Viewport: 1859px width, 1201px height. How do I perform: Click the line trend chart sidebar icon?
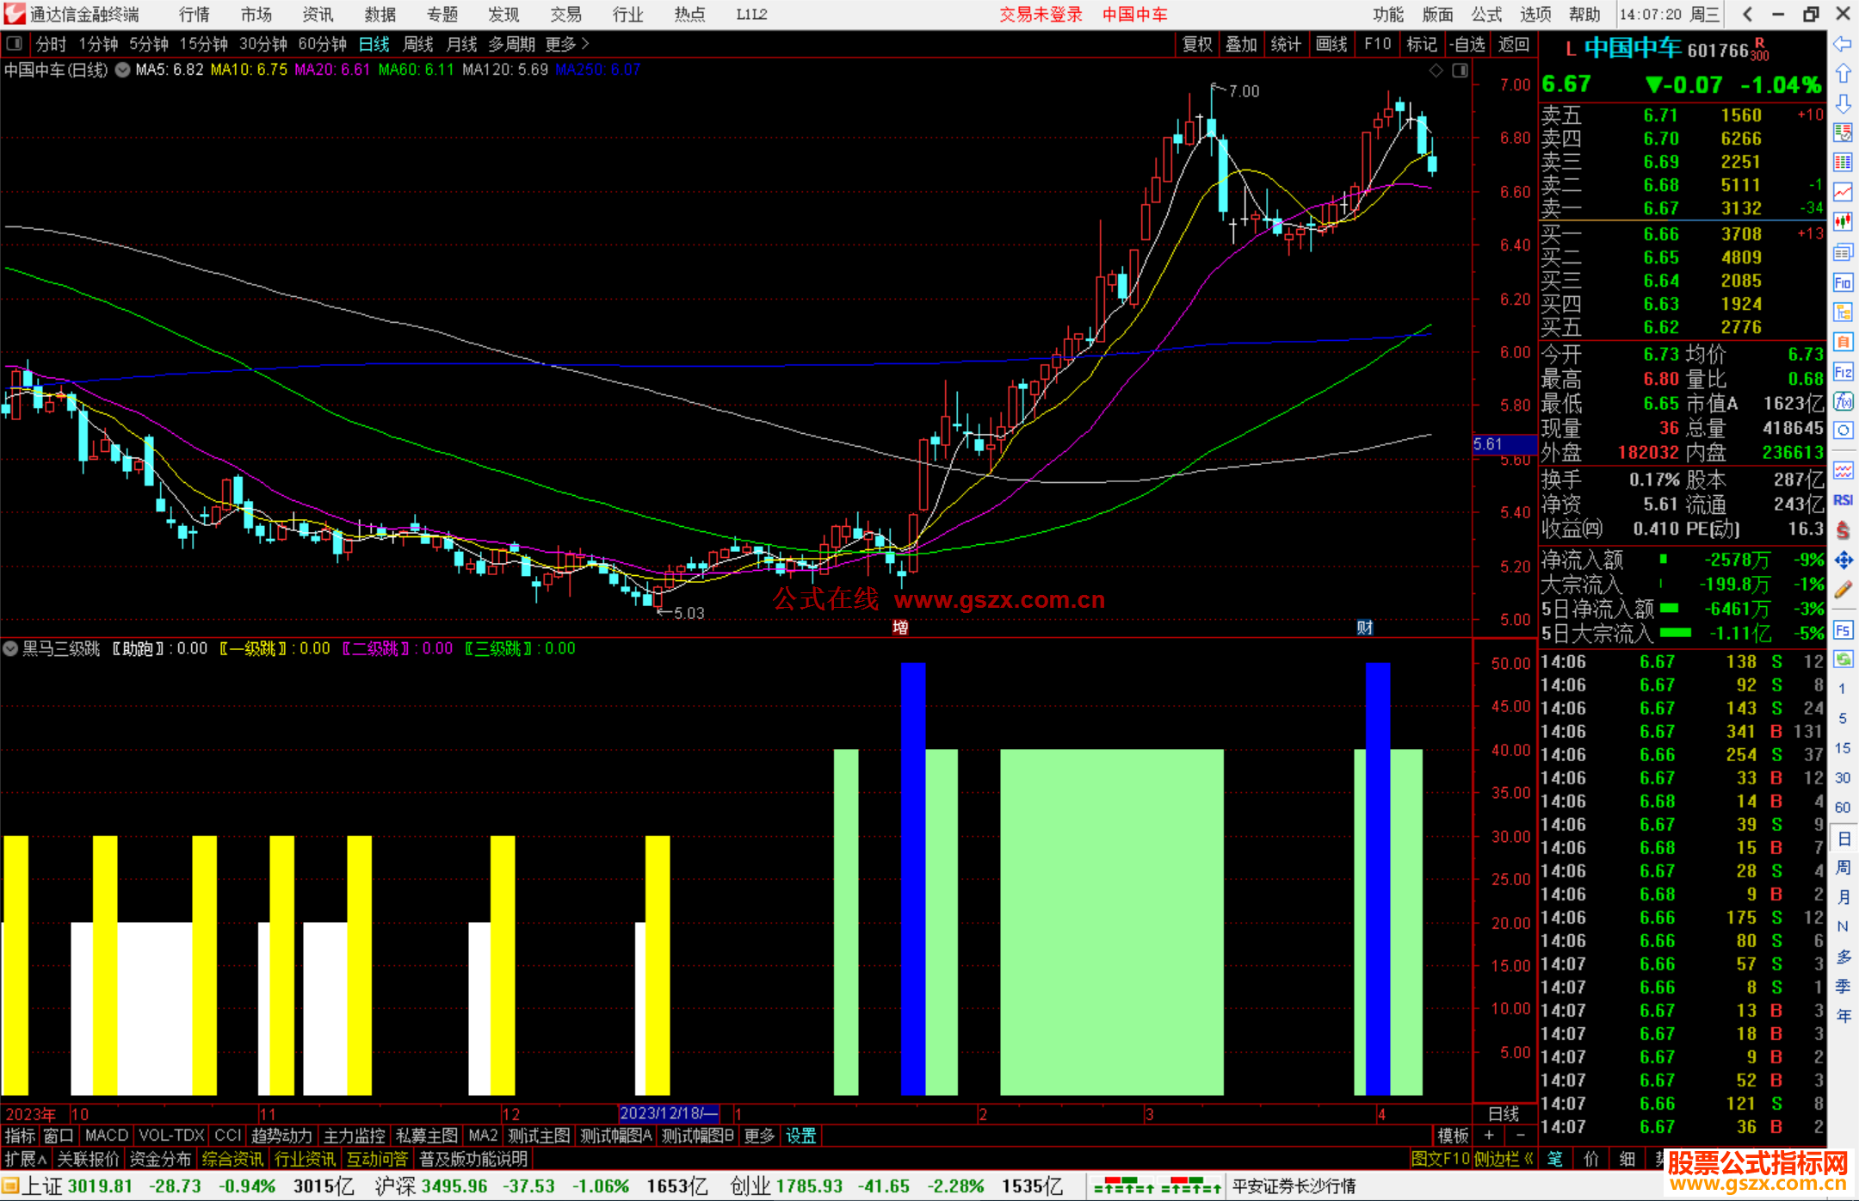[x=1843, y=192]
